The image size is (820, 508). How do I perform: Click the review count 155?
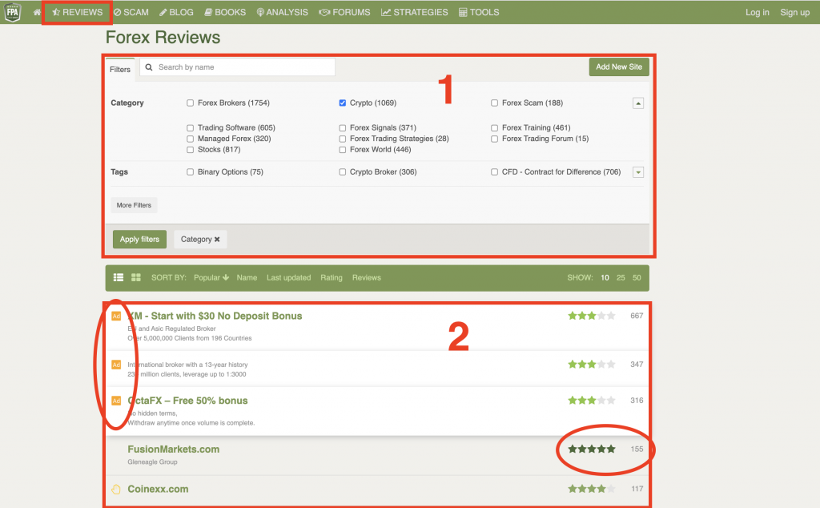pos(637,449)
